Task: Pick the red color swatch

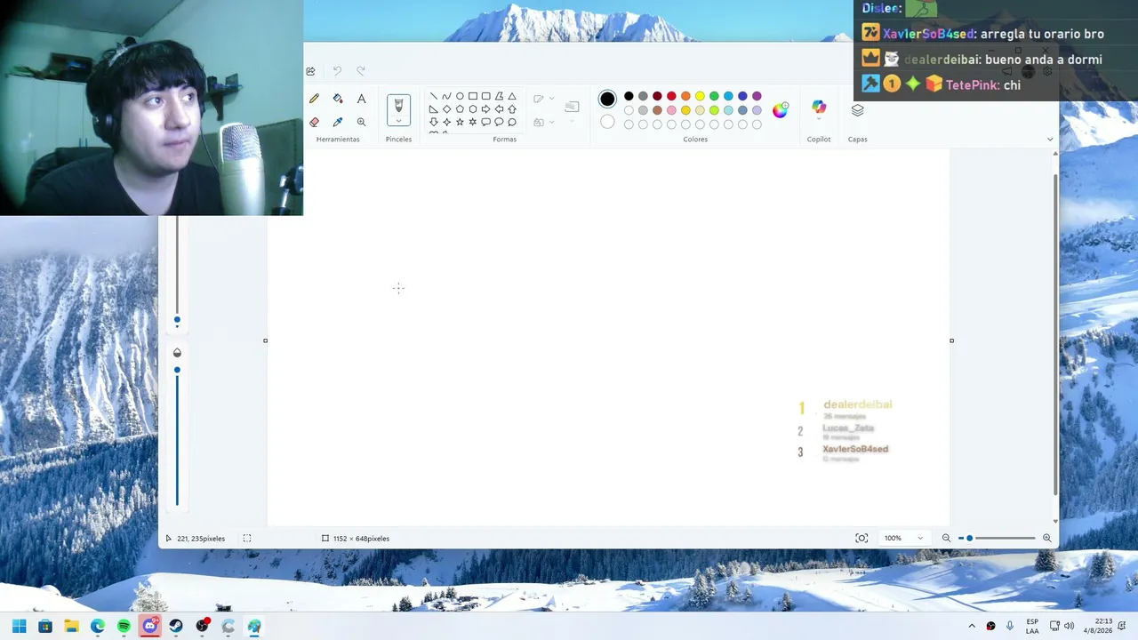Action: click(671, 96)
